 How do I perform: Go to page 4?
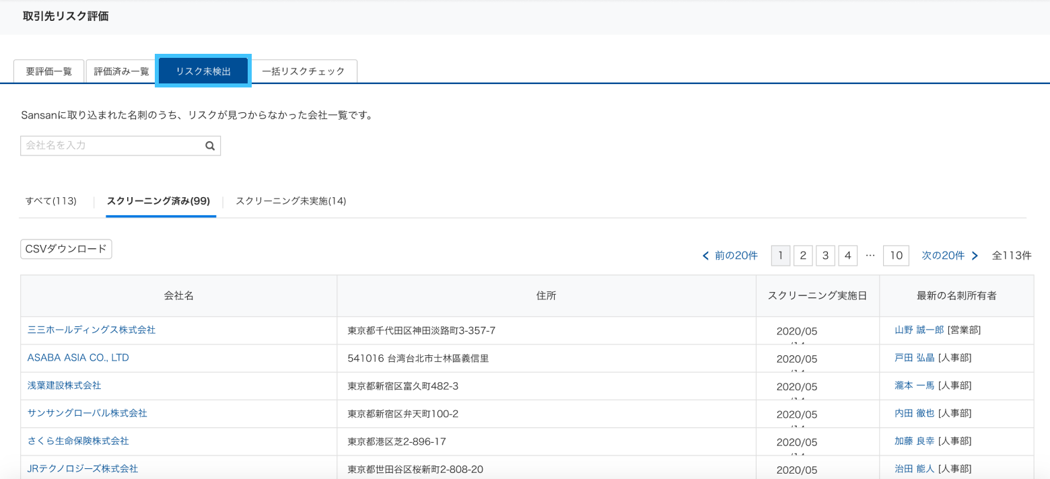click(x=848, y=256)
